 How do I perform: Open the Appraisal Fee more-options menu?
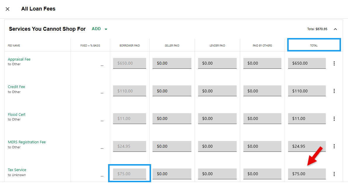click(x=334, y=63)
